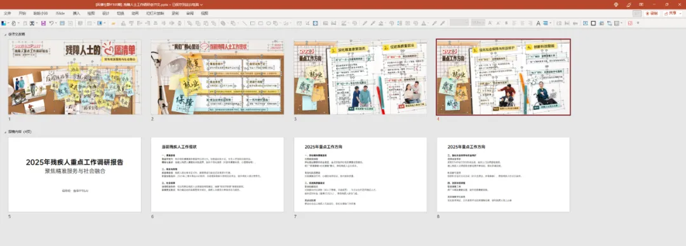Select slide 5 titled 2025年残疾人重点工作调研报告
Image resolution: width=686 pixels, height=246 pixels.
(75, 175)
